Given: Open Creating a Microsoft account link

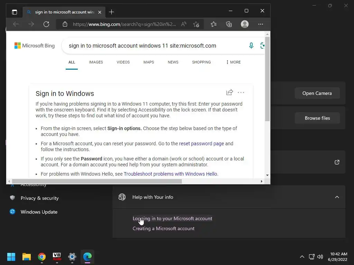Looking at the screenshot, I should (x=164, y=228).
